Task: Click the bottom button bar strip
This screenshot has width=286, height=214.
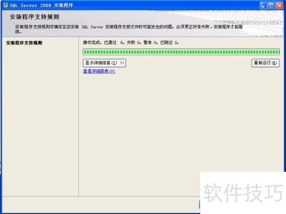Action: 101,204
